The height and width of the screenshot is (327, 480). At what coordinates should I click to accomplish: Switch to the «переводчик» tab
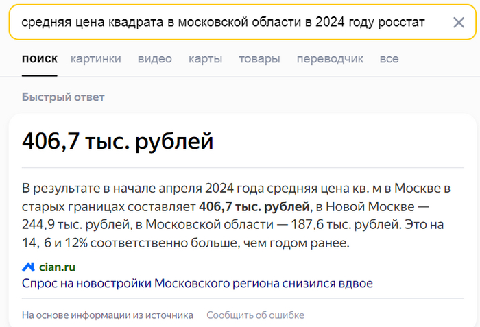tap(330, 59)
